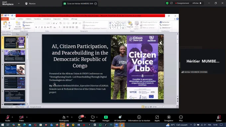The image size is (226, 127).
Task: Select the Transitions ribbon tab
Action: (37, 19)
